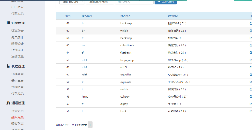
Task: Click the 通道管理 road icon in sidebar
Action: pos(8,103)
